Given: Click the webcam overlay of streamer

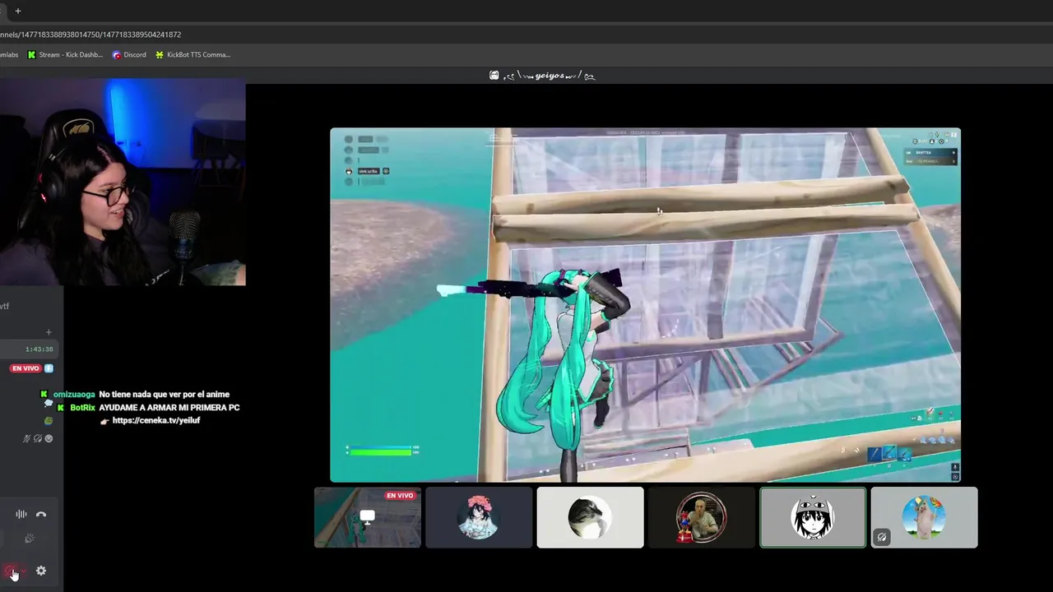Looking at the screenshot, I should pos(123,183).
